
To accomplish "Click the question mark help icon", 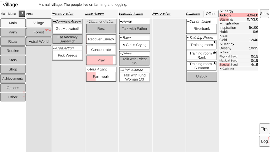I will 22,14.
